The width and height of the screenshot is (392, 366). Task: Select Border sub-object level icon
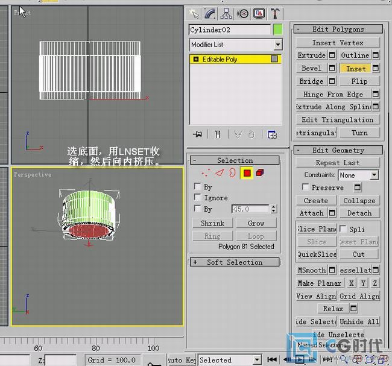pyautogui.click(x=233, y=173)
